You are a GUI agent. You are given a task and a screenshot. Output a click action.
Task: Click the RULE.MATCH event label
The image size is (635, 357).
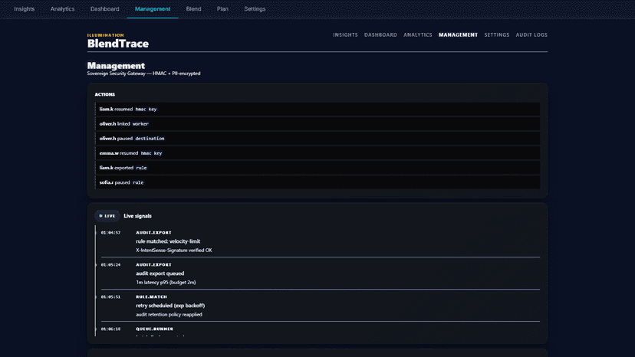(151, 296)
